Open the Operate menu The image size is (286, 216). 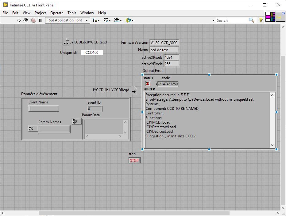(57, 13)
